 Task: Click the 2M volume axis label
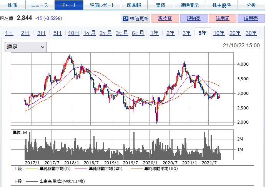tap(240, 139)
